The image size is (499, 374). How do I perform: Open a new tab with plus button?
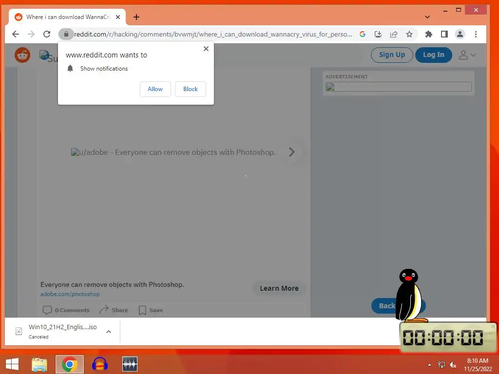pyautogui.click(x=136, y=17)
